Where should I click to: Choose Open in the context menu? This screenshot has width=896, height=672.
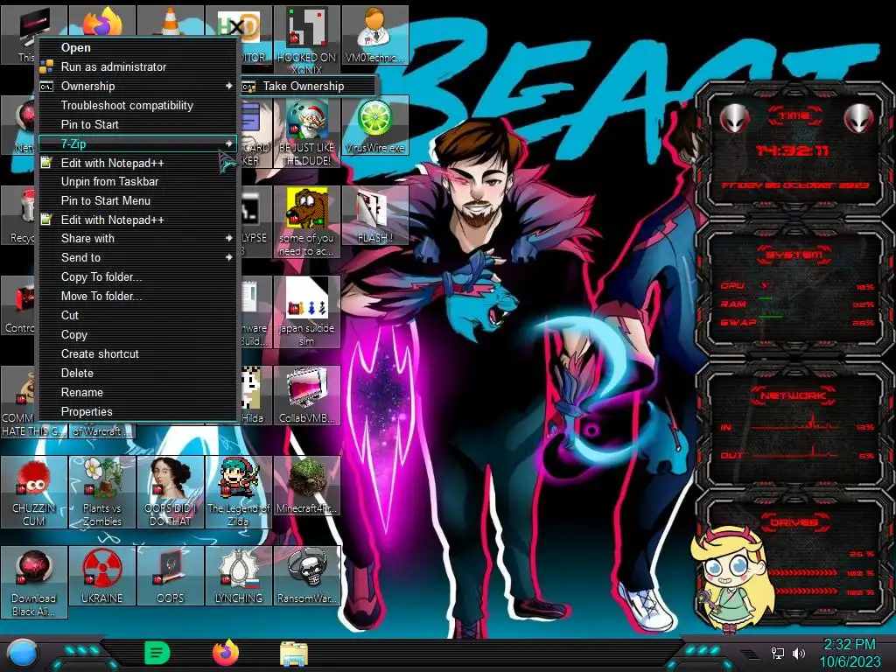pyautogui.click(x=137, y=47)
